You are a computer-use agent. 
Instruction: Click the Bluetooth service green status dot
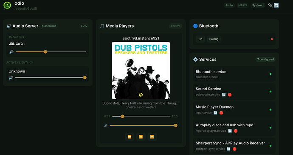[x=270, y=74]
